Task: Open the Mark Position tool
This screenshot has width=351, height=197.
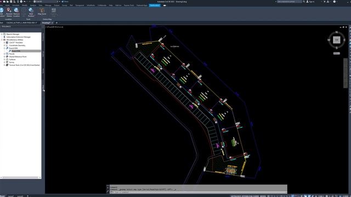Action: [x=31, y=12]
